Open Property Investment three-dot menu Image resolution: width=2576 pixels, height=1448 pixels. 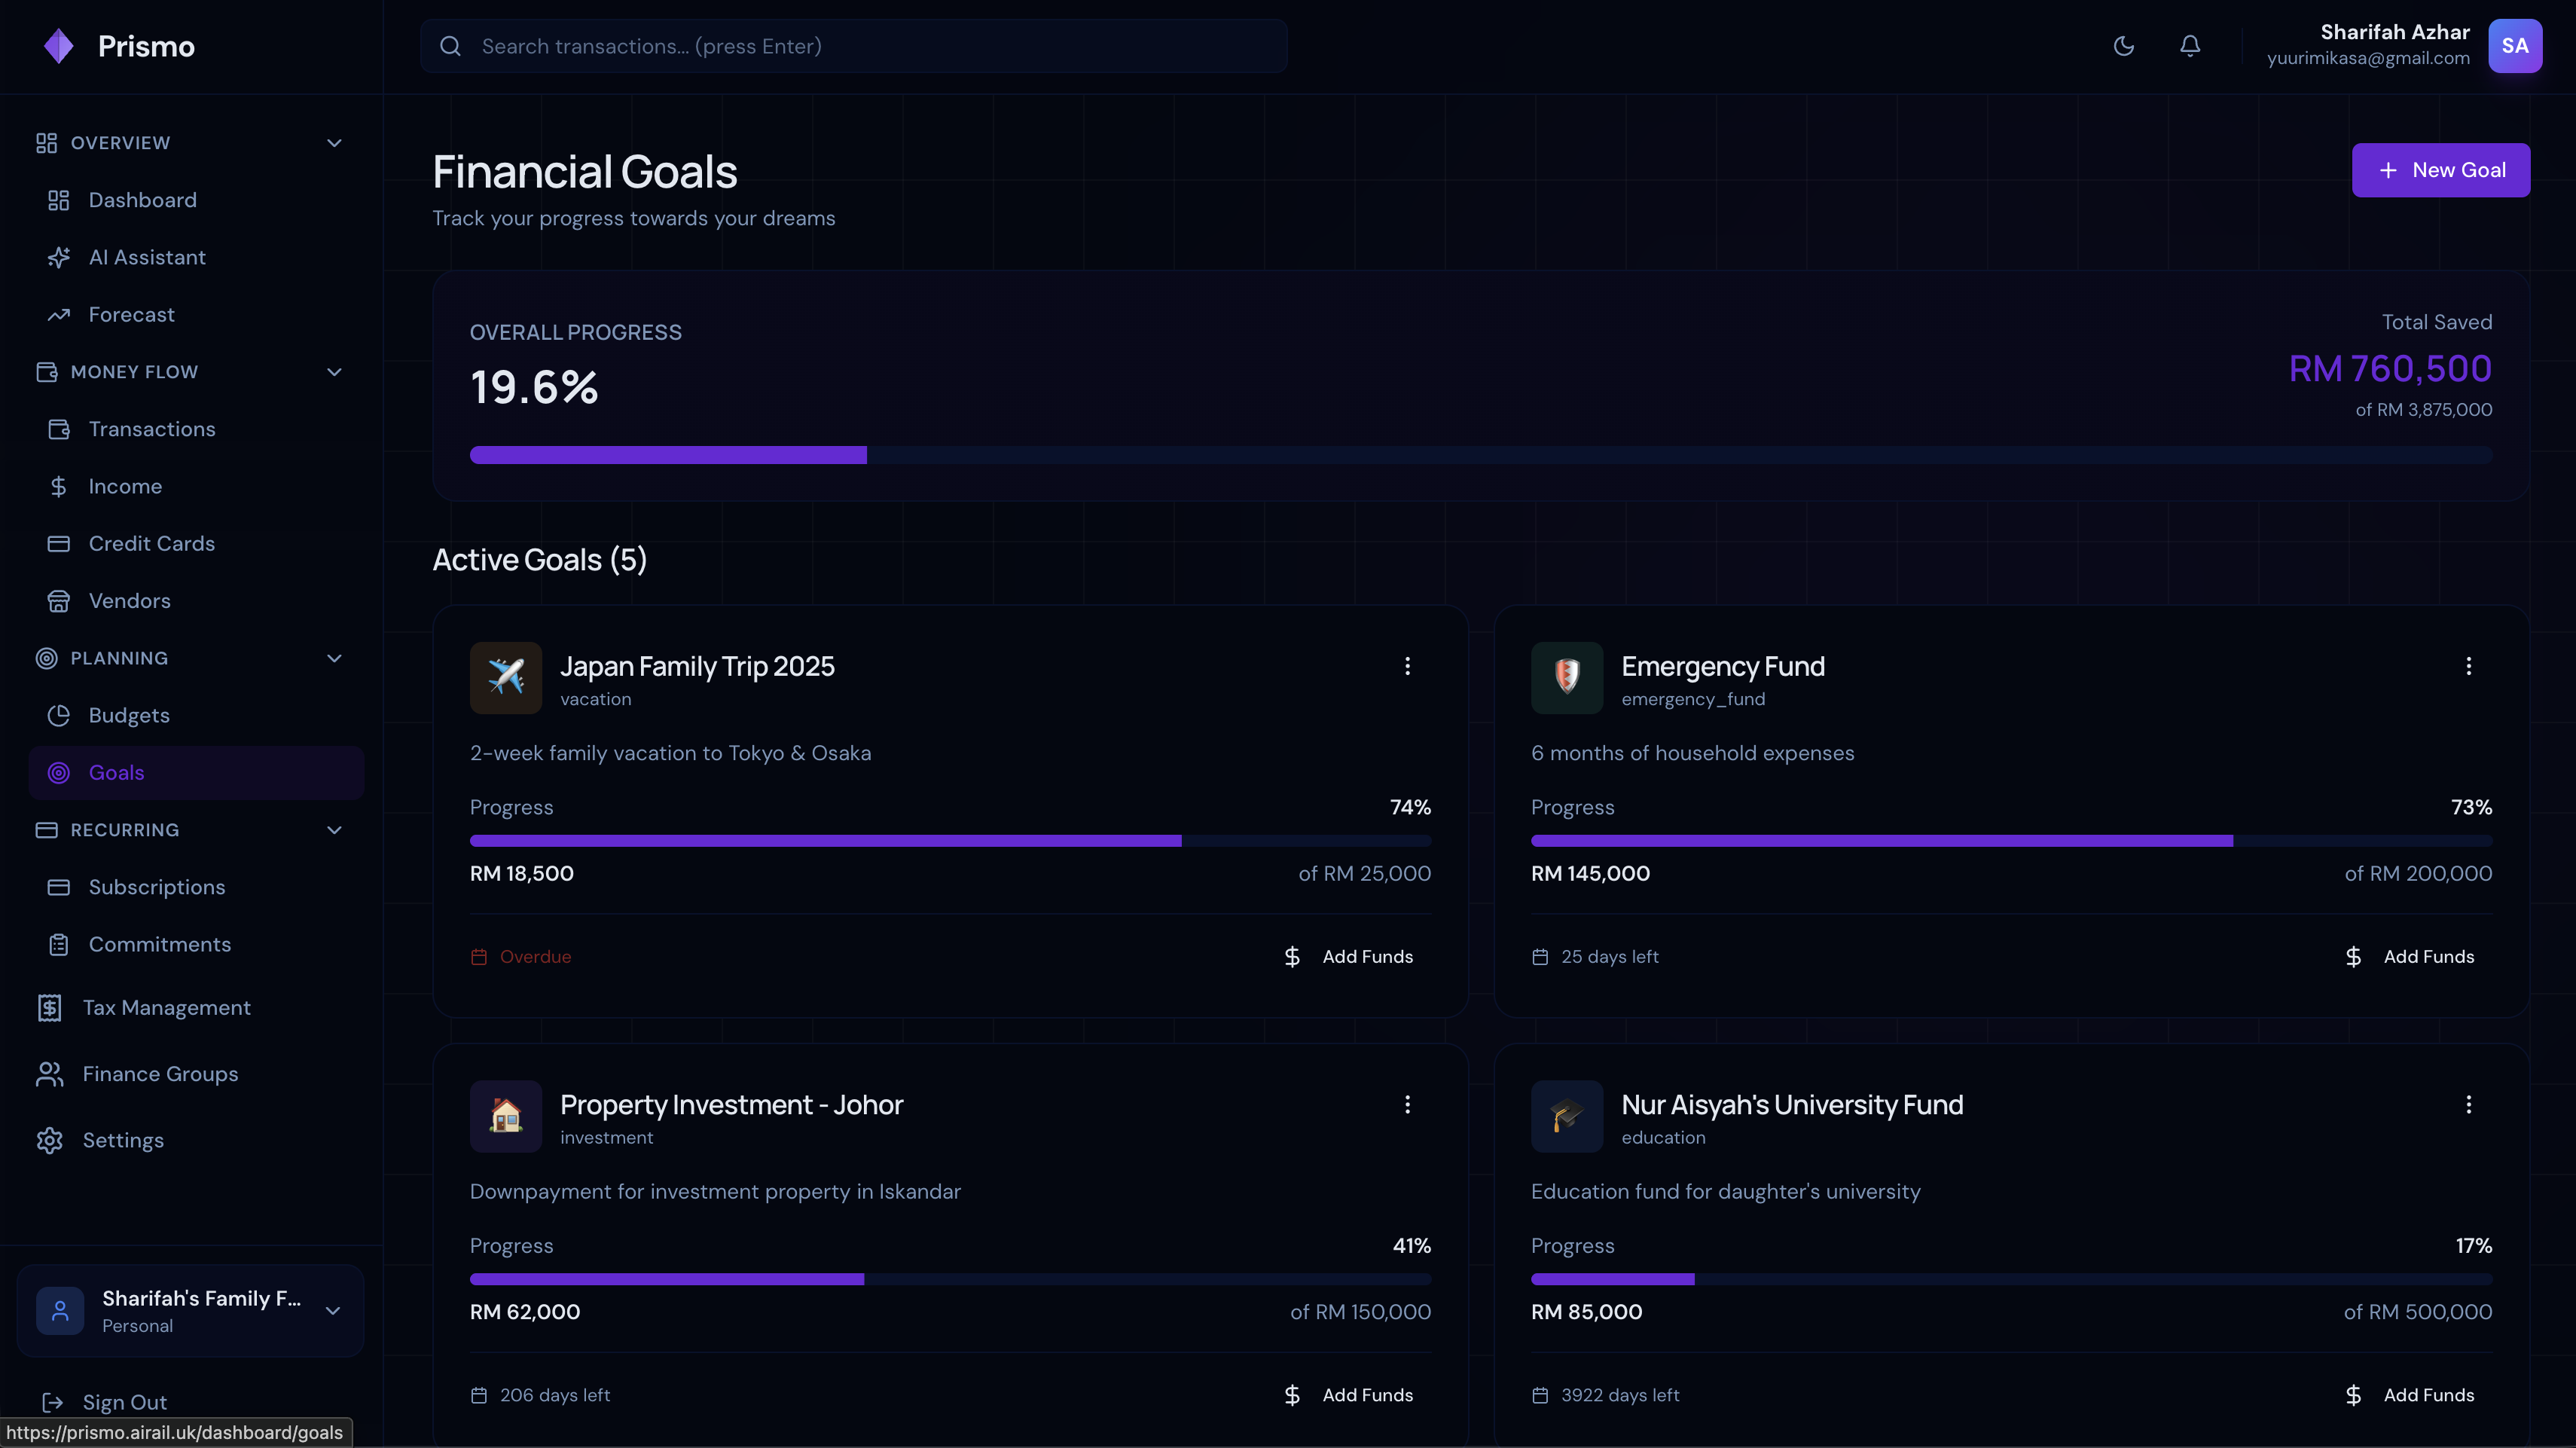1407,1105
